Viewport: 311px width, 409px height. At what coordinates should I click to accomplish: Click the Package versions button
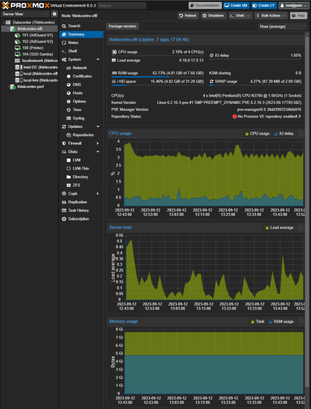pyautogui.click(x=122, y=27)
